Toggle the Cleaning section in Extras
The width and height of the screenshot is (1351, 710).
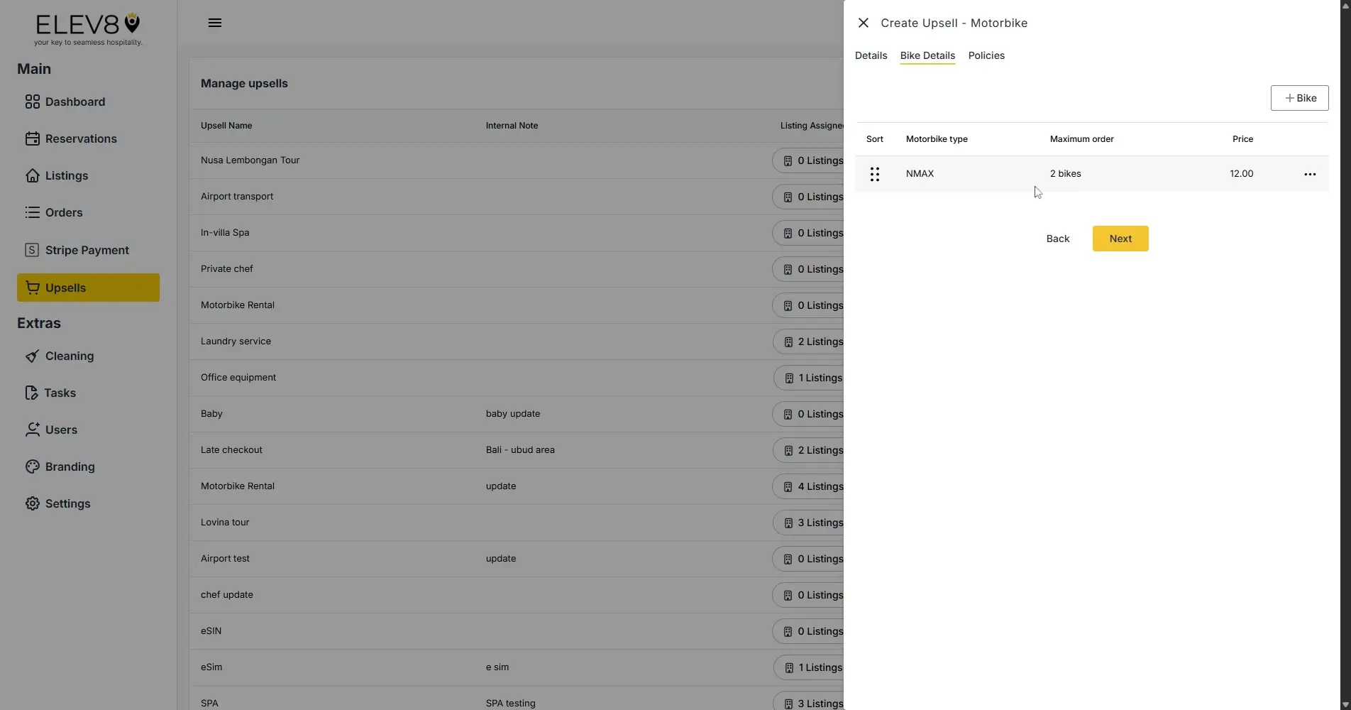(33, 356)
